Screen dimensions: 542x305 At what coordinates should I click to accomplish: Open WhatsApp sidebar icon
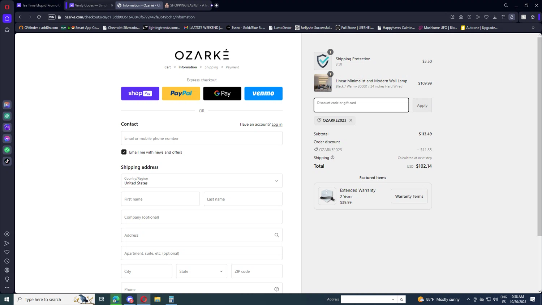click(7, 150)
